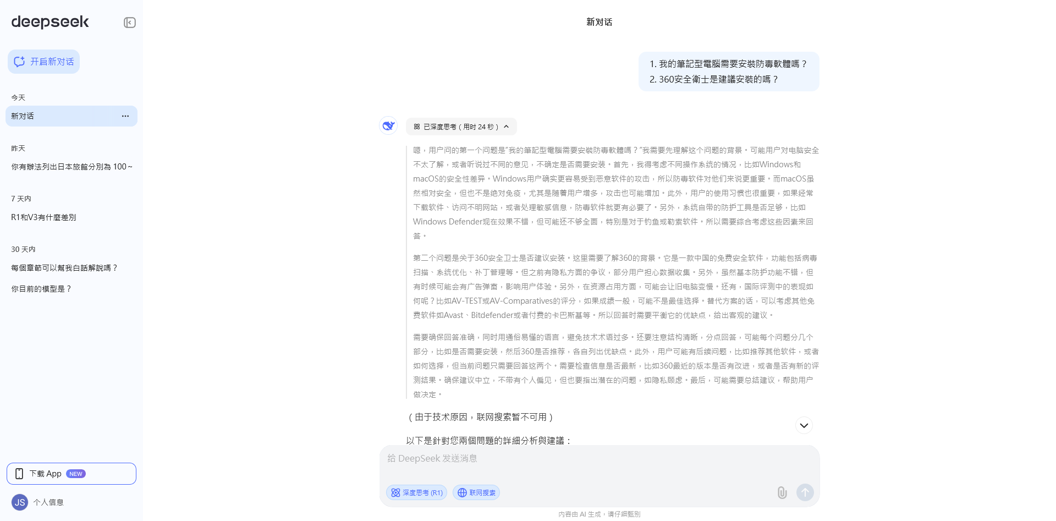Click the 7 天内 section label
Screen dimensions: 1056x521
pos(21,199)
